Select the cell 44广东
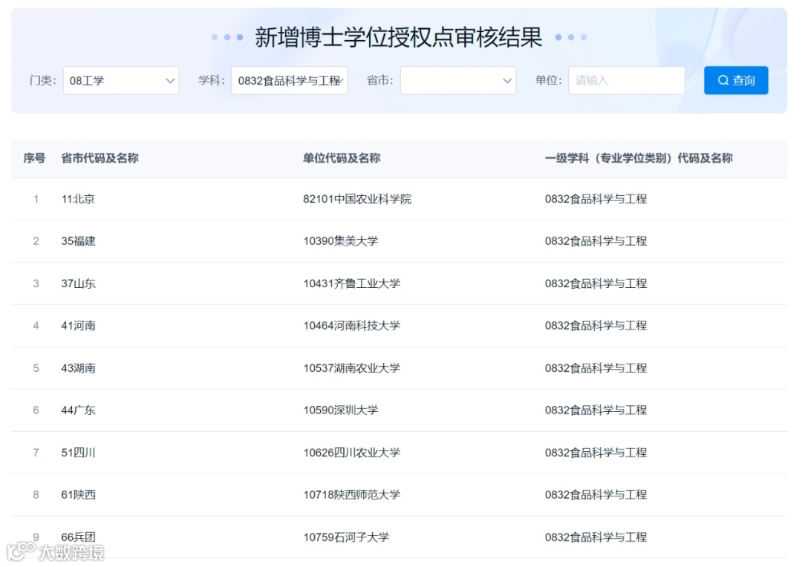 click(78, 410)
